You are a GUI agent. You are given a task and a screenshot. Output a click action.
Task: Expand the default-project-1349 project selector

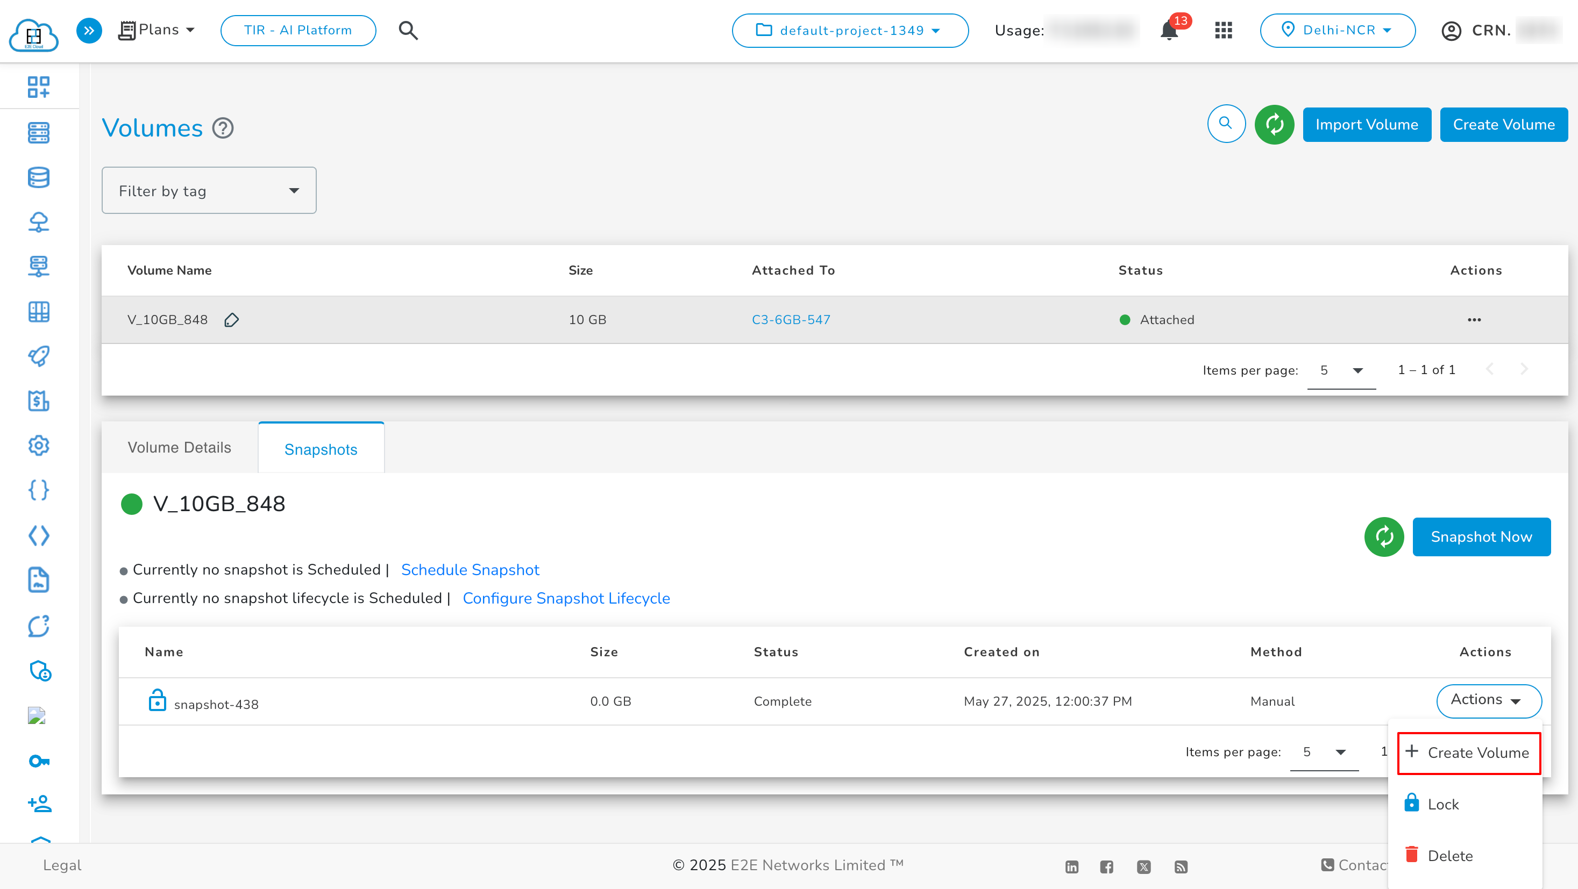point(850,31)
